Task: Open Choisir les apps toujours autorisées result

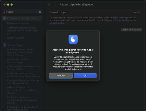Action: pyautogui.click(x=24, y=75)
